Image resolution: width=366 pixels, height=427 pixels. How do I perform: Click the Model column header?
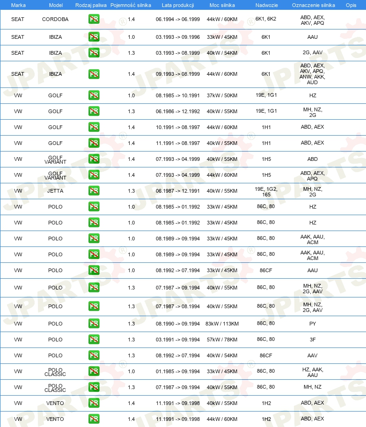tap(56, 5)
